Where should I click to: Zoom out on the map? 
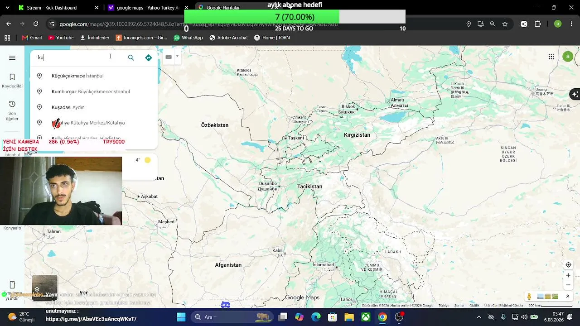568,285
